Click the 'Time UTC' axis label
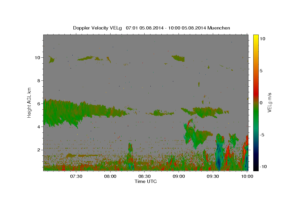The height and width of the screenshot is (205, 307). click(x=146, y=181)
